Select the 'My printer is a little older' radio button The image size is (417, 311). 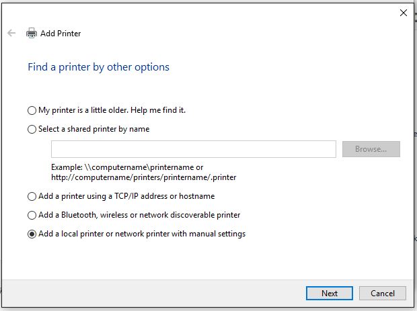[x=32, y=110]
